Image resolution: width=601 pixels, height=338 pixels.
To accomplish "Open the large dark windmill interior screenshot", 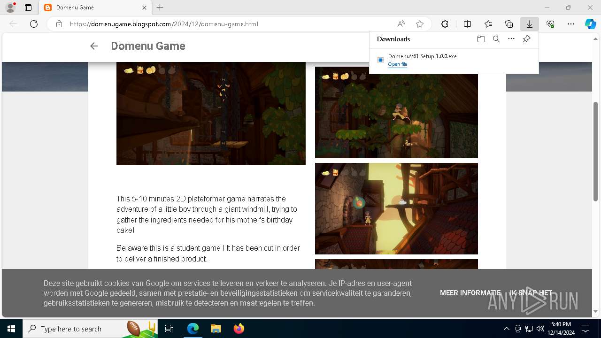I will tap(211, 113).
